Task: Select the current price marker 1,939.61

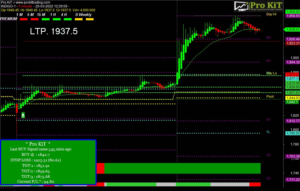Action: (x=292, y=29)
